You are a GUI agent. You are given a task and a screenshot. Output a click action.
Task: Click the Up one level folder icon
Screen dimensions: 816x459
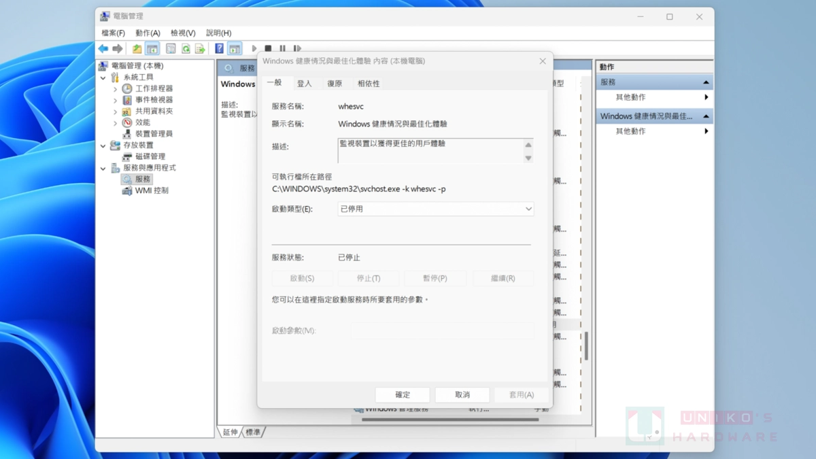click(x=137, y=49)
